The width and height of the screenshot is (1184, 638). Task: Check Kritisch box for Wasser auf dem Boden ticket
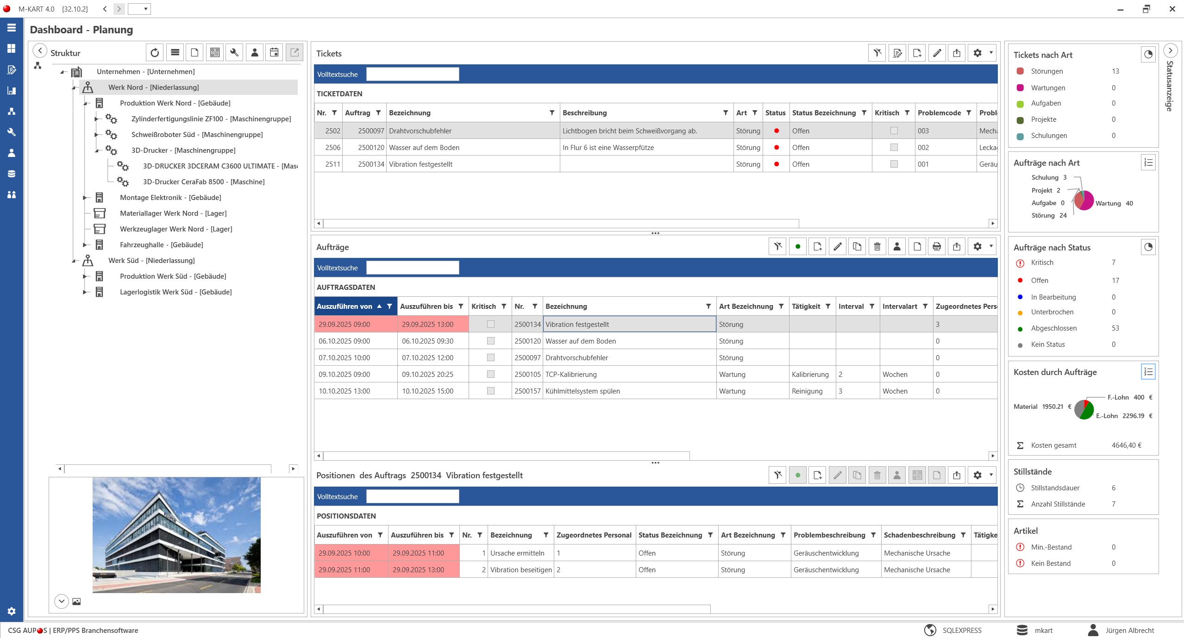tap(894, 148)
